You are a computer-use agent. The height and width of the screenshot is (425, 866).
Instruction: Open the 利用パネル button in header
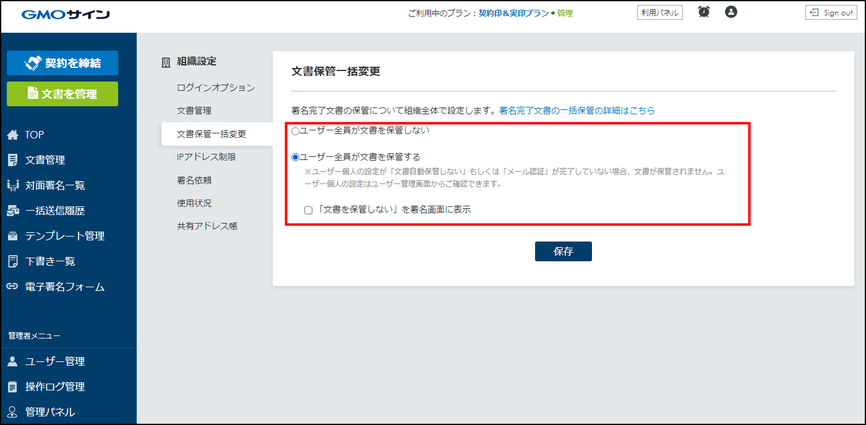pyautogui.click(x=659, y=12)
